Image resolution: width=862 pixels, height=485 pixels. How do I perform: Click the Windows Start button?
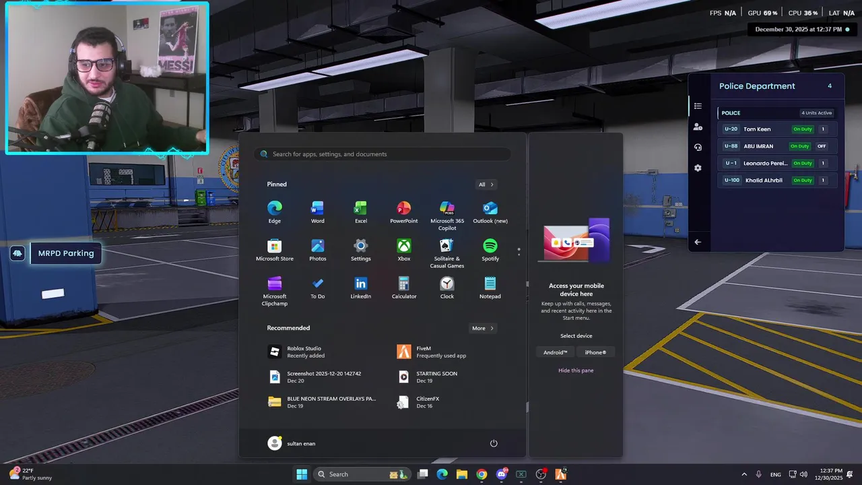click(x=302, y=474)
